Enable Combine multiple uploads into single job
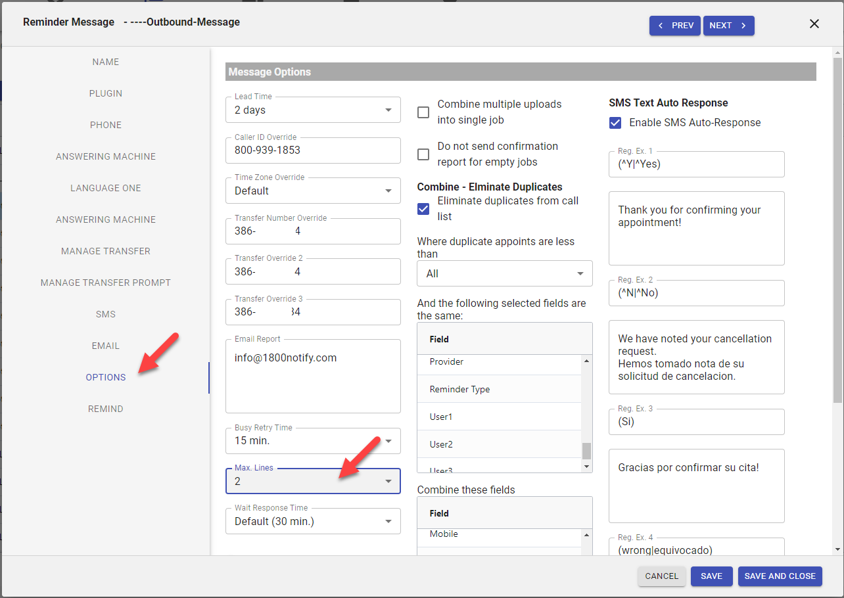This screenshot has width=844, height=598. [424, 112]
